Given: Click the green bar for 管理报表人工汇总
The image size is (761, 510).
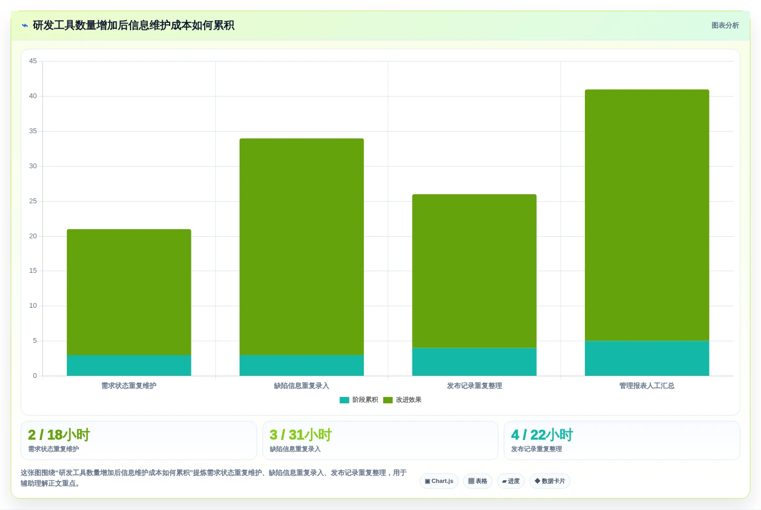Looking at the screenshot, I should 647,215.
